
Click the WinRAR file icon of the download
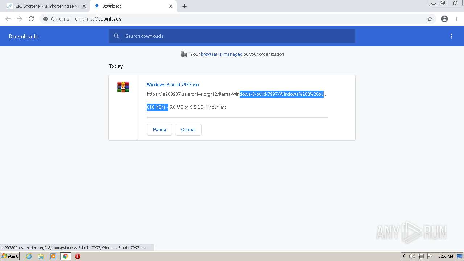(123, 87)
